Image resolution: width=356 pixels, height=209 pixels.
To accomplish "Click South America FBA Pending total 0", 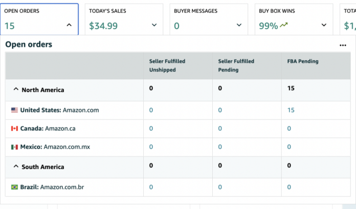I will click(289, 166).
